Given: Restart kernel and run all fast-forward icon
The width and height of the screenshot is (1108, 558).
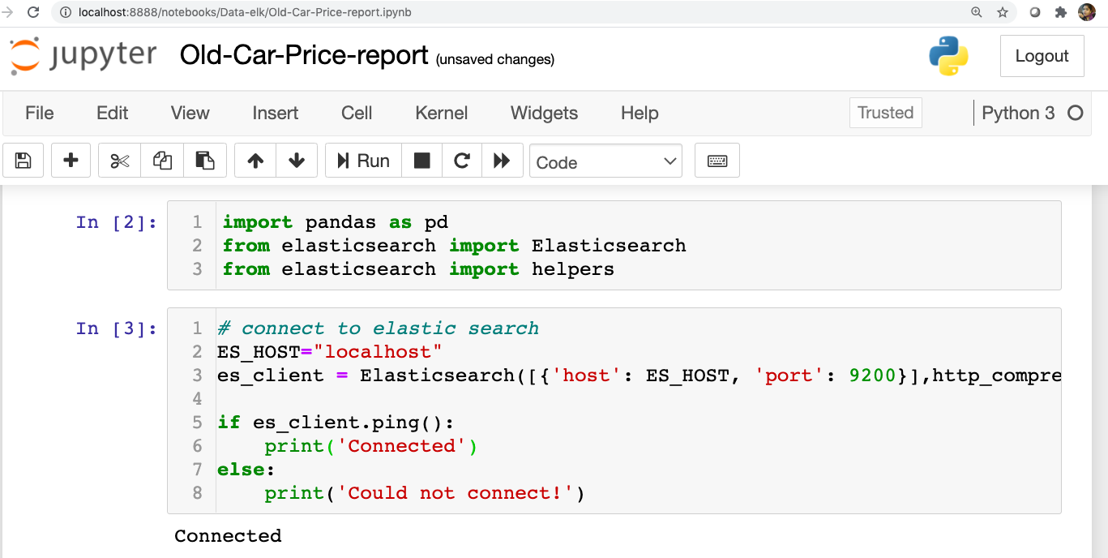Looking at the screenshot, I should click(x=502, y=161).
